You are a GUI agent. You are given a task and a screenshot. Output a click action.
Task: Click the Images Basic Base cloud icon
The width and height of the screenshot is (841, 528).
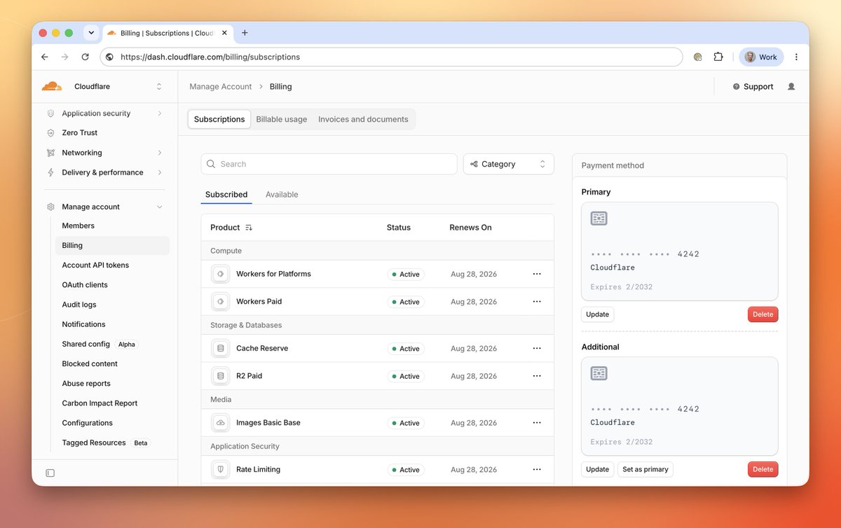point(221,423)
